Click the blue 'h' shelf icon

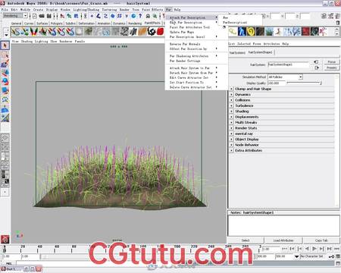point(242,32)
